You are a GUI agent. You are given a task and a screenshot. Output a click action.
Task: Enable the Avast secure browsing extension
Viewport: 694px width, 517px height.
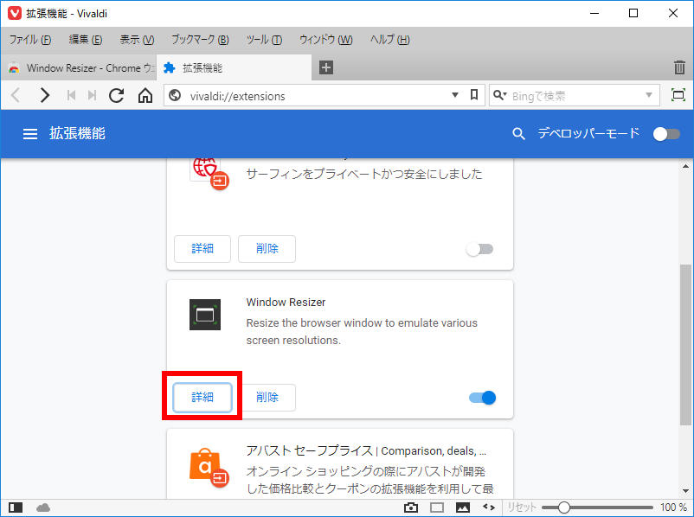[479, 250]
